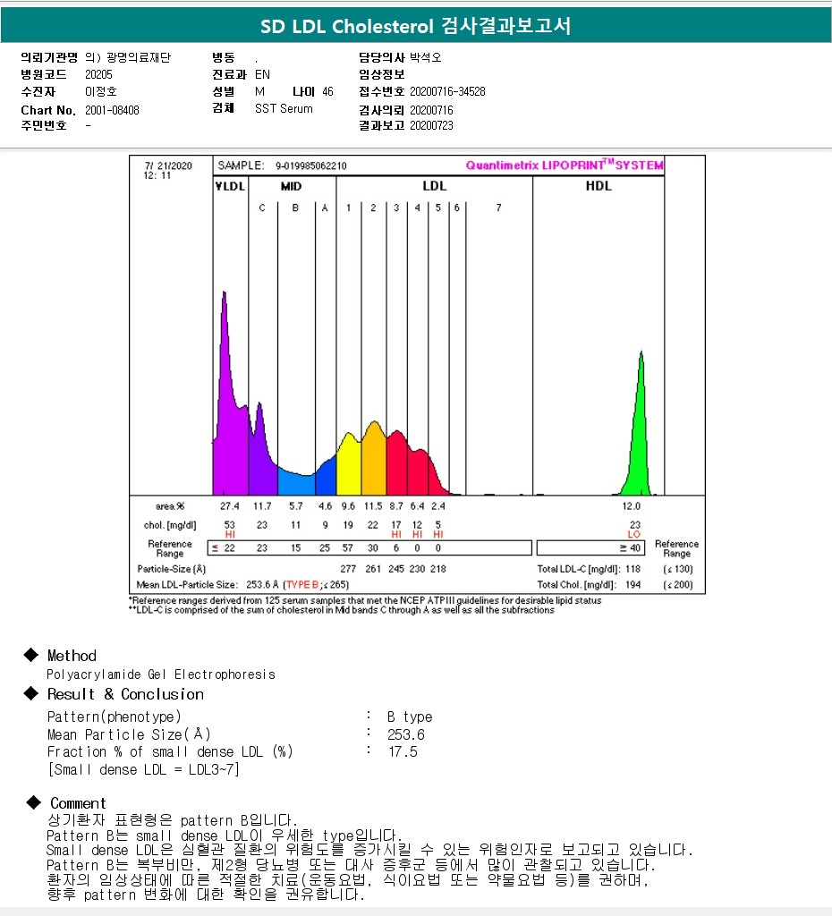Click the diamond bullet beside Result & Conclusion
Image resolution: width=832 pixels, height=916 pixels.
pyautogui.click(x=33, y=694)
